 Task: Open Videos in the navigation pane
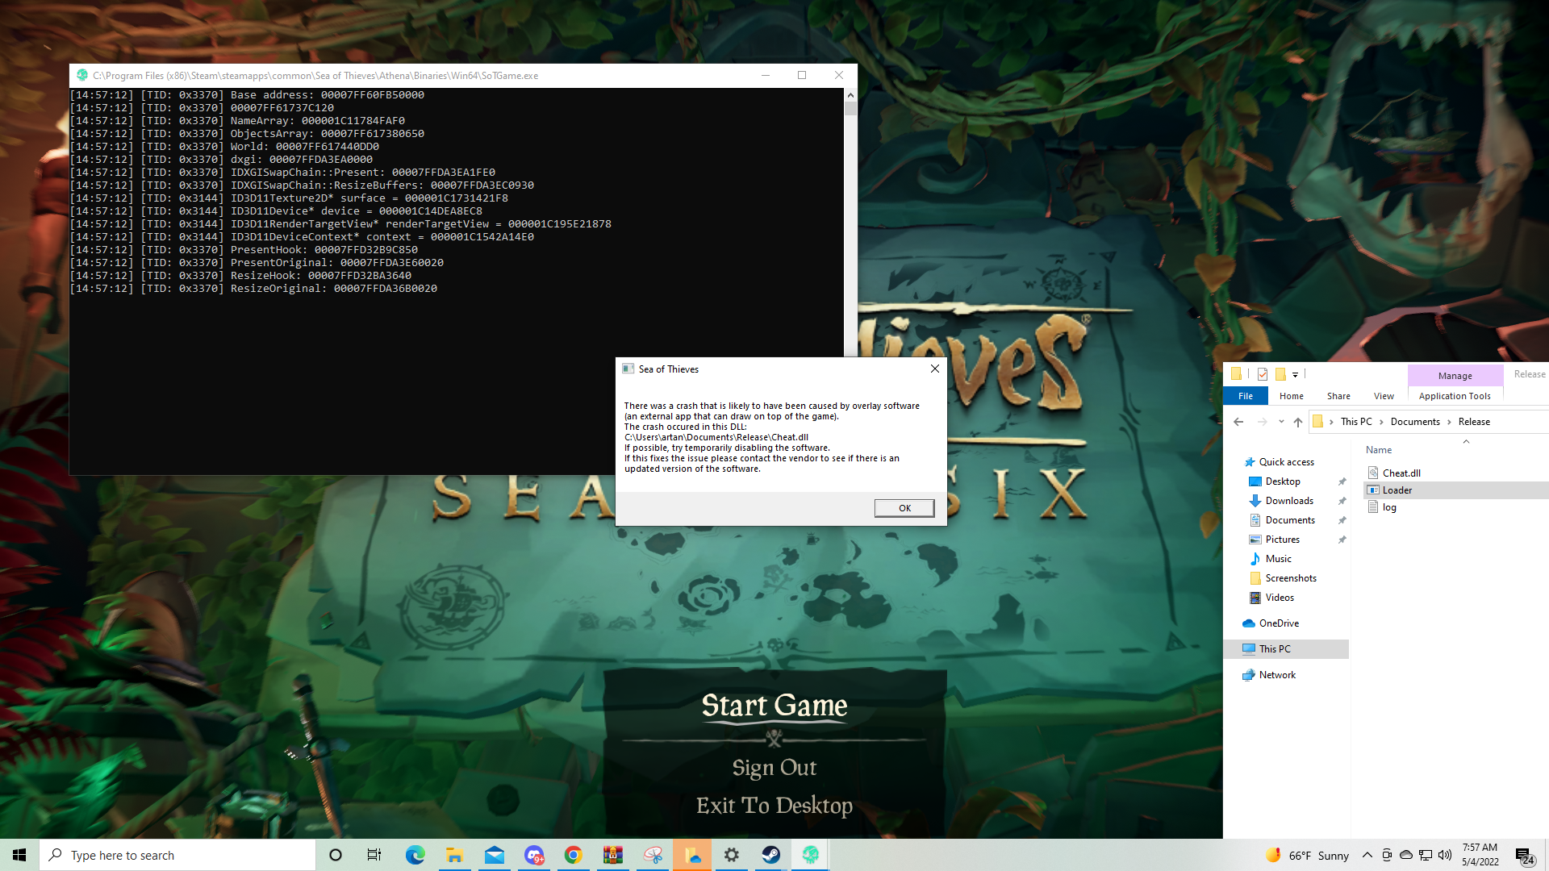click(x=1279, y=598)
